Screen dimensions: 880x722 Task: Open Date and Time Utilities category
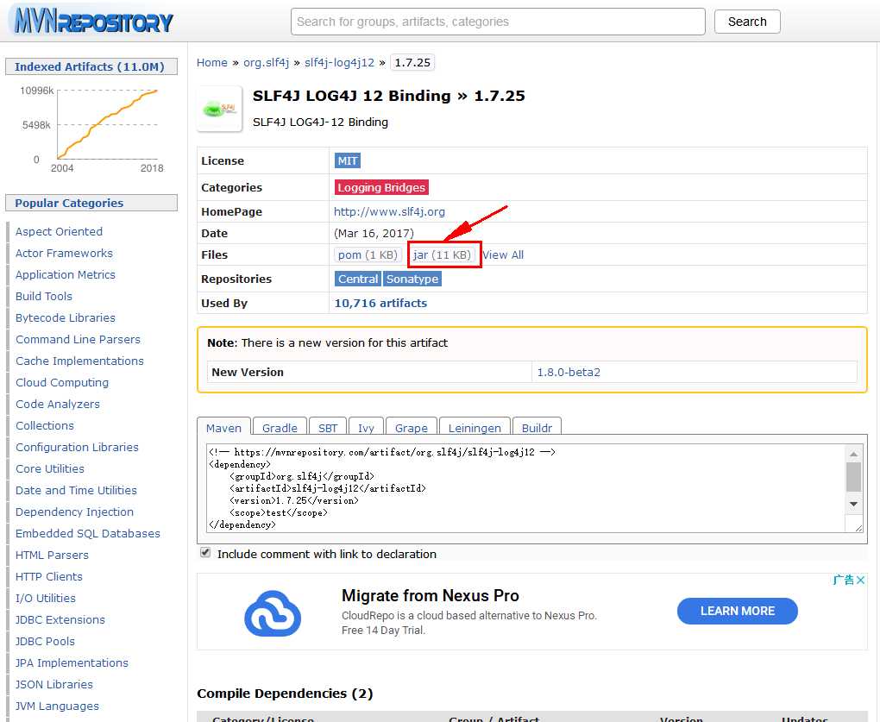click(x=76, y=490)
